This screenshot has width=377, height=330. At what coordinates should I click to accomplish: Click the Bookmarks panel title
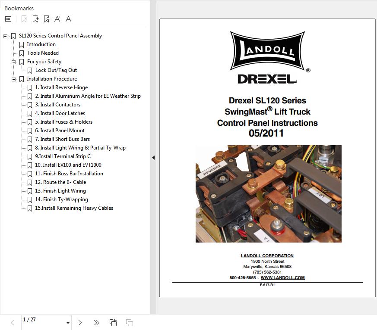click(x=19, y=8)
